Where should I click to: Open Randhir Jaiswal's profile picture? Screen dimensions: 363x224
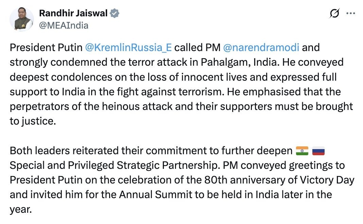click(21, 19)
